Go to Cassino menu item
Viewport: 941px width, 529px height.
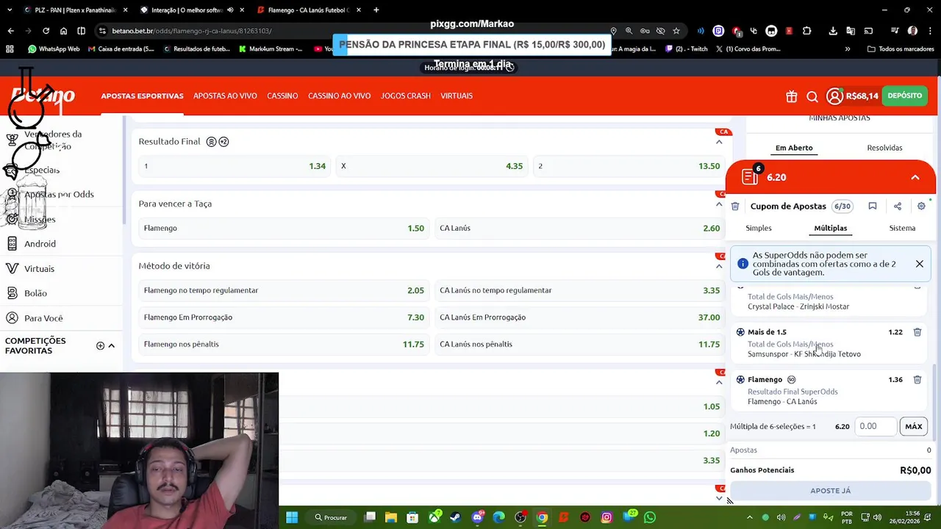pyautogui.click(x=282, y=96)
